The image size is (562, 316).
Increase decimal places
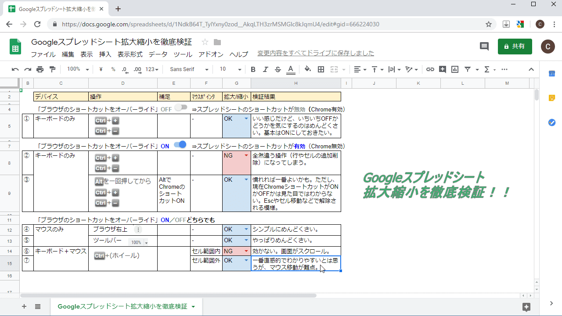click(137, 69)
